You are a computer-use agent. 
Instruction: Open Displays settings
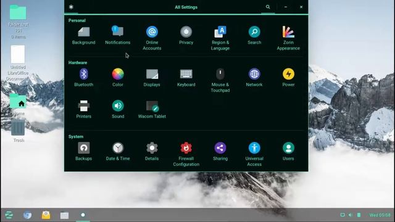[152, 78]
